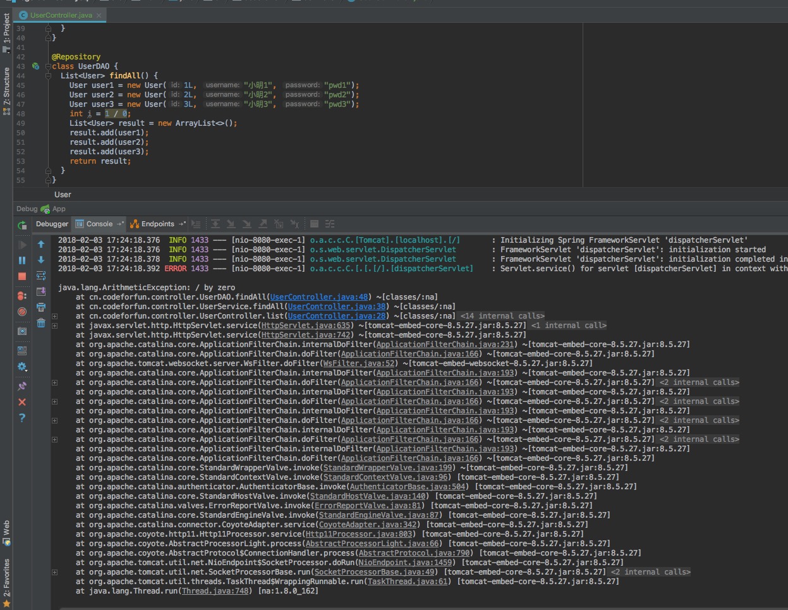Open the 2: Favorites tool window
Screen dimensions: 788x610
(x=6, y=582)
